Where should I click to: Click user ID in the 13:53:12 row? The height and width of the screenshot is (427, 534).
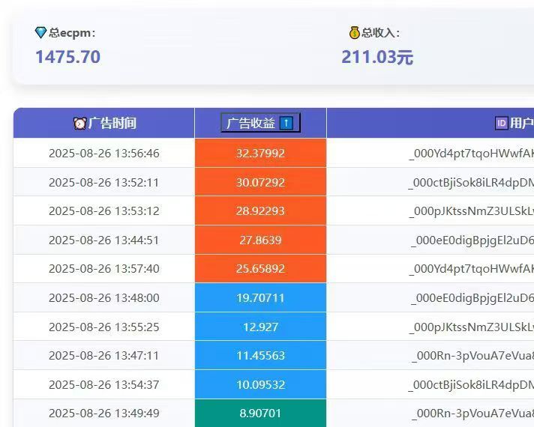coord(471,211)
